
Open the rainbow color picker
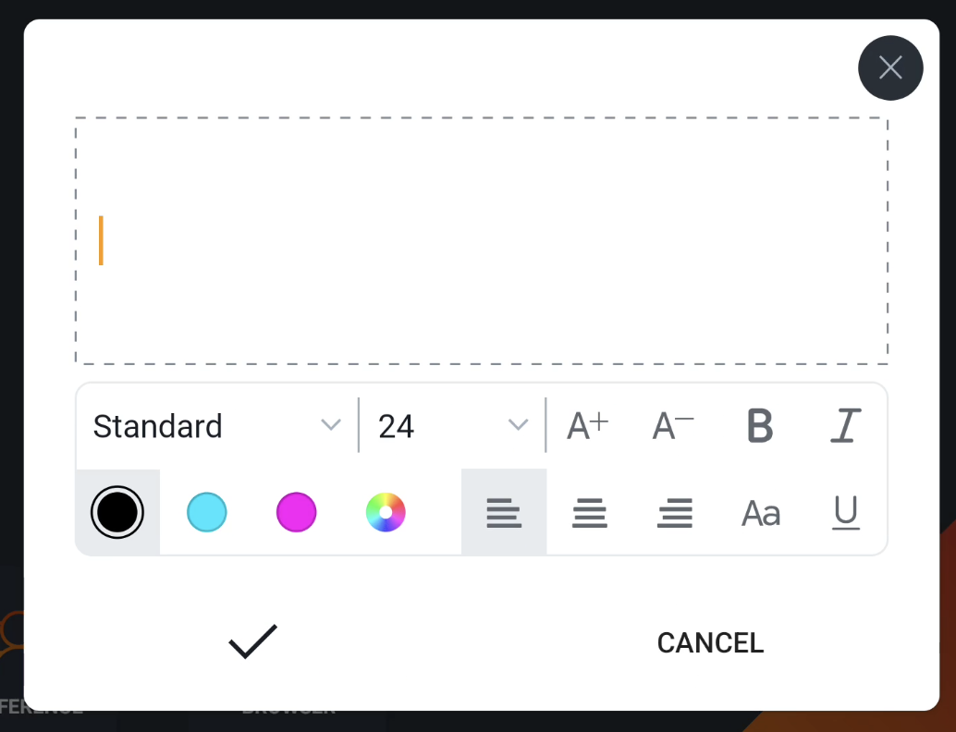(x=386, y=512)
